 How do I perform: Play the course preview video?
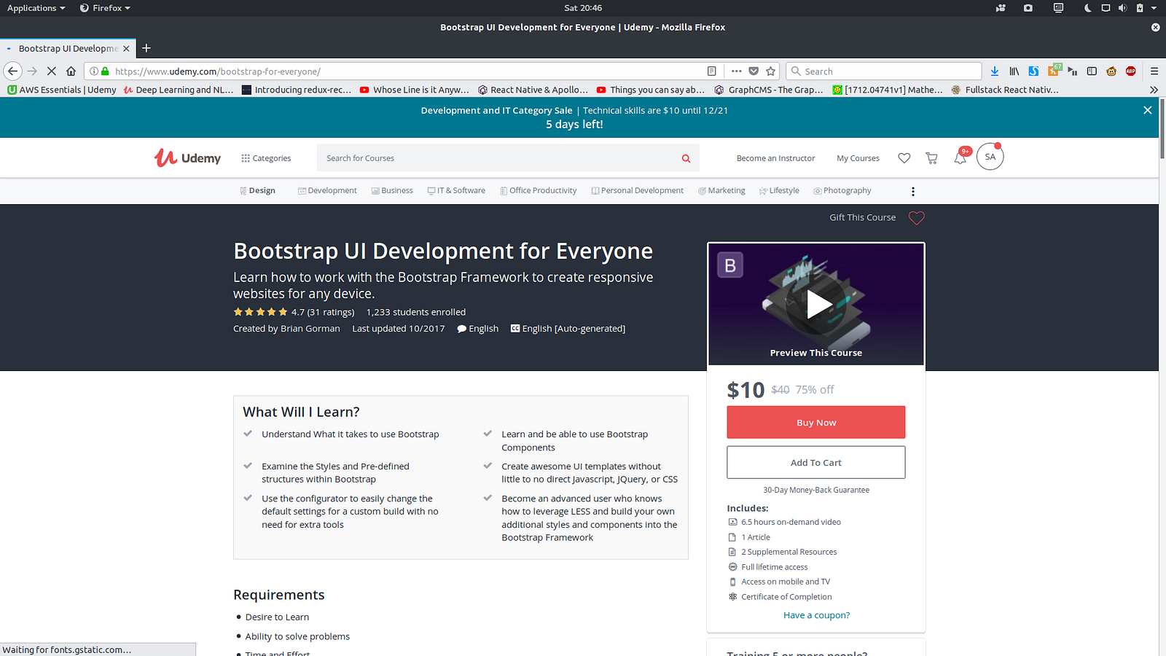point(818,304)
